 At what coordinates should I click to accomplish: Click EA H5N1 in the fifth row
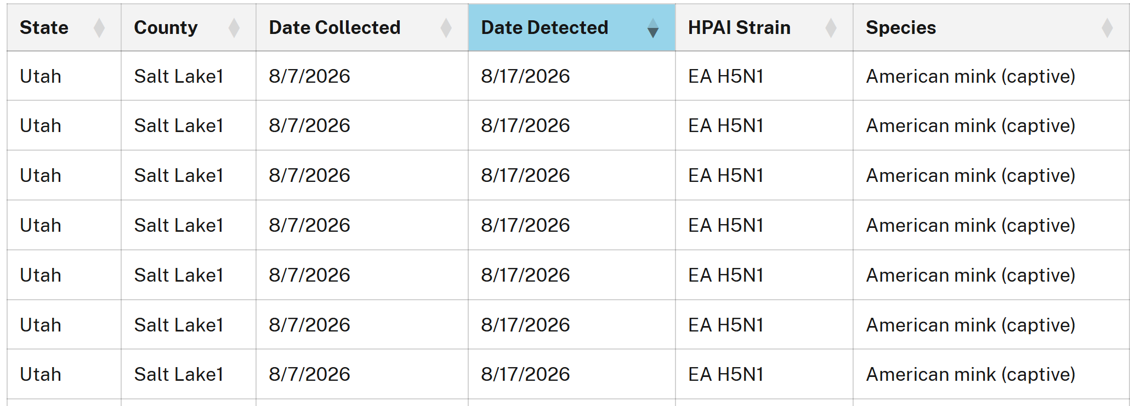tap(725, 275)
